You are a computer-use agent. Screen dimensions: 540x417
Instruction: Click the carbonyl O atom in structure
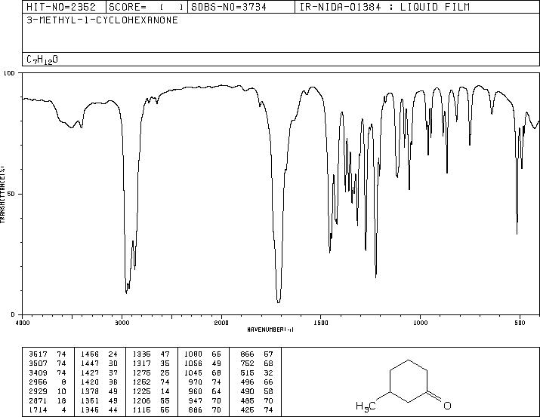(447, 406)
